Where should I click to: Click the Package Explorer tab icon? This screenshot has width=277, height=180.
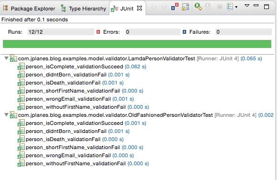pyautogui.click(x=6, y=8)
